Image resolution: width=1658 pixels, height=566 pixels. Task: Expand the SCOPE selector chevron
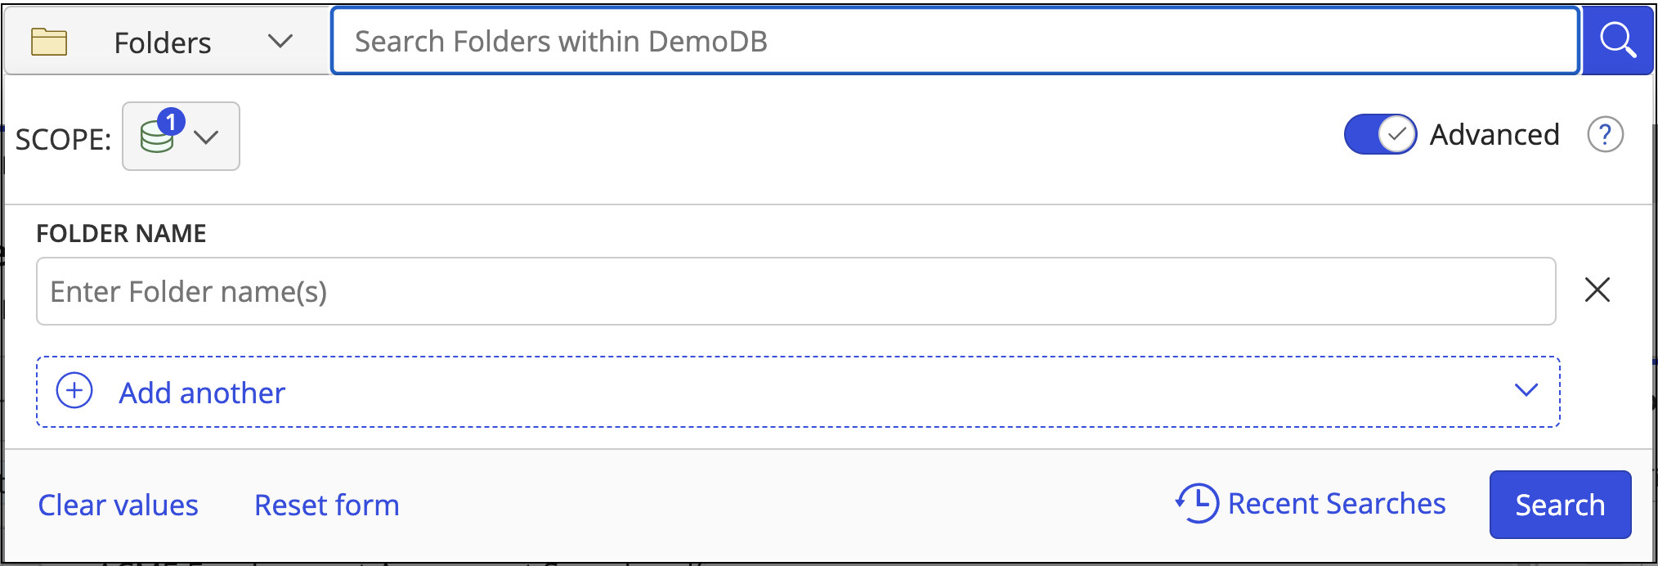[x=207, y=137]
